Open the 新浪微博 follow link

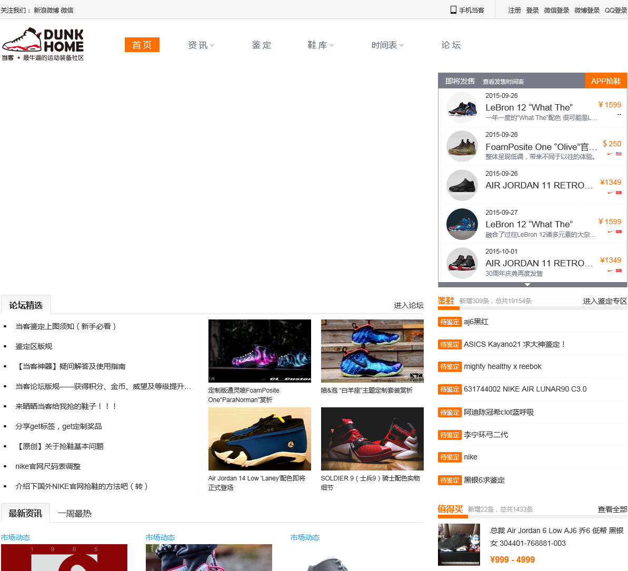[x=46, y=11]
